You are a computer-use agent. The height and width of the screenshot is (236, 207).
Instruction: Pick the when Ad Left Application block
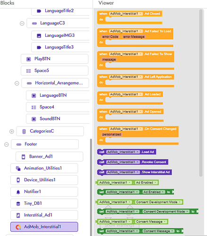135,80
